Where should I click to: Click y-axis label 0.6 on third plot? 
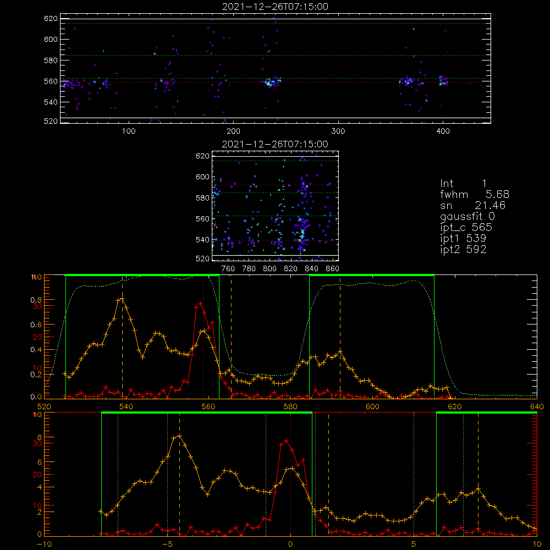click(x=36, y=325)
